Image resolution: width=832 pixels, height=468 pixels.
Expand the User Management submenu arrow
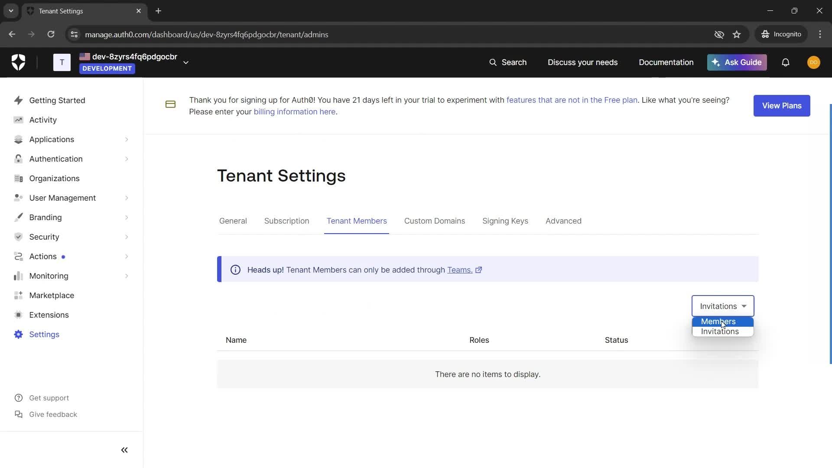(127, 198)
